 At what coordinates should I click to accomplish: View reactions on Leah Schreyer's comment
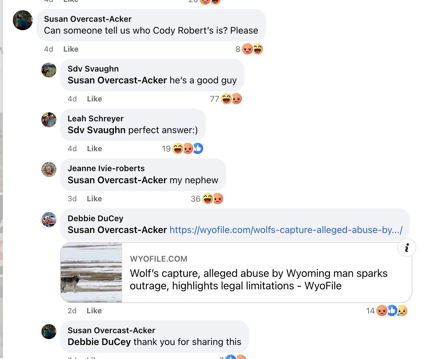pos(182,149)
